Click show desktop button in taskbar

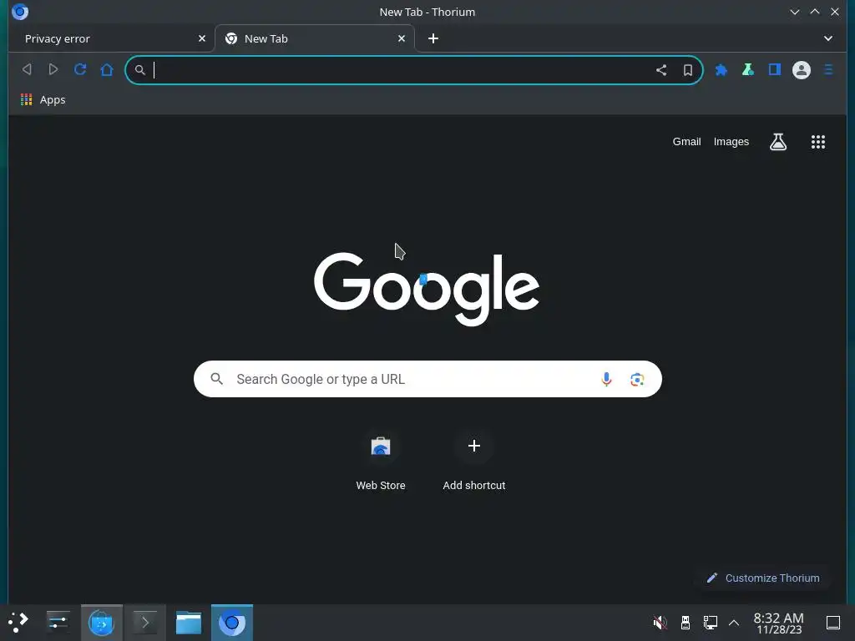833,622
